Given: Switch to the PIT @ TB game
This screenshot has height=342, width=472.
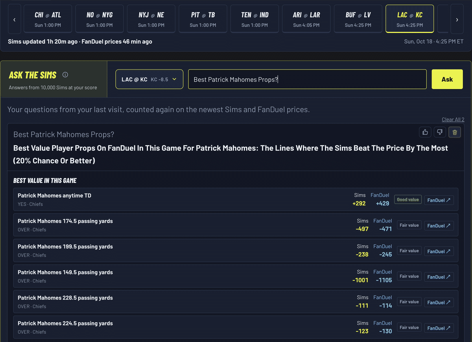Looking at the screenshot, I should (203, 19).
